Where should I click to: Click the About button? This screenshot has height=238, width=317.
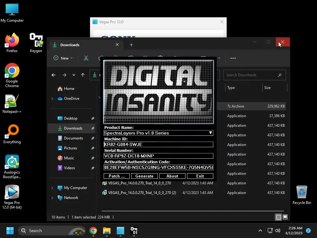[x=172, y=176]
